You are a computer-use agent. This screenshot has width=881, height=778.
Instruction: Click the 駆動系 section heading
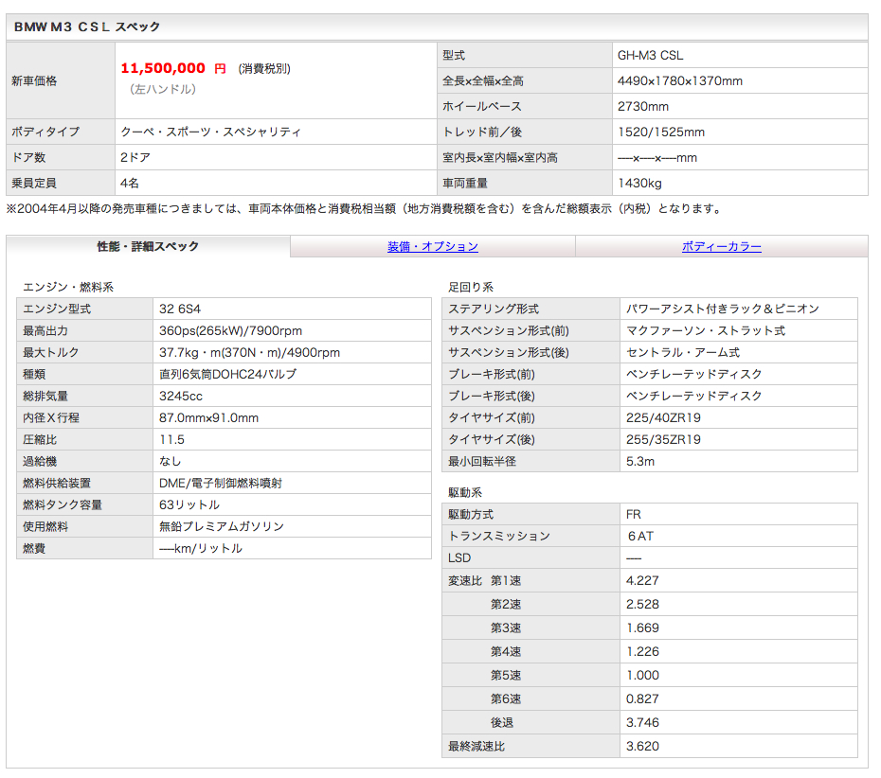(465, 492)
